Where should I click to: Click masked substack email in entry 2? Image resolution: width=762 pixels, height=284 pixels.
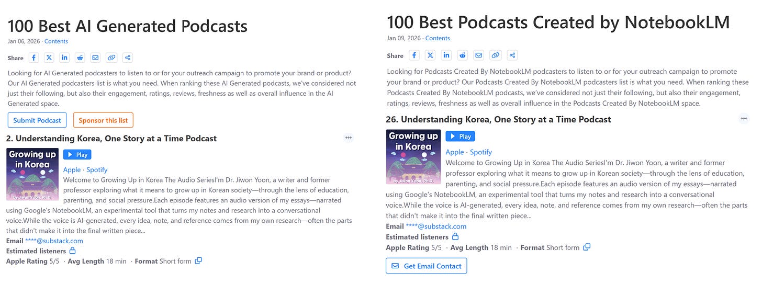coord(54,241)
